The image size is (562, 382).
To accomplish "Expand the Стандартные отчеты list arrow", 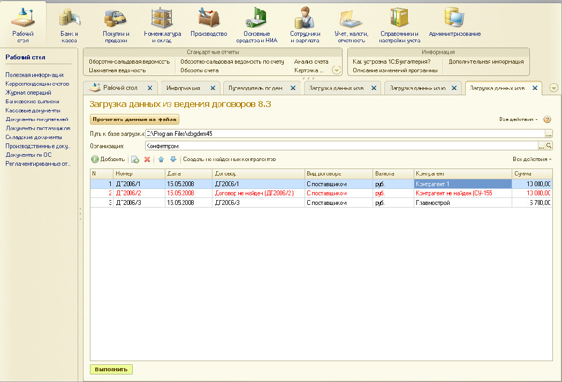I will coord(336,70).
